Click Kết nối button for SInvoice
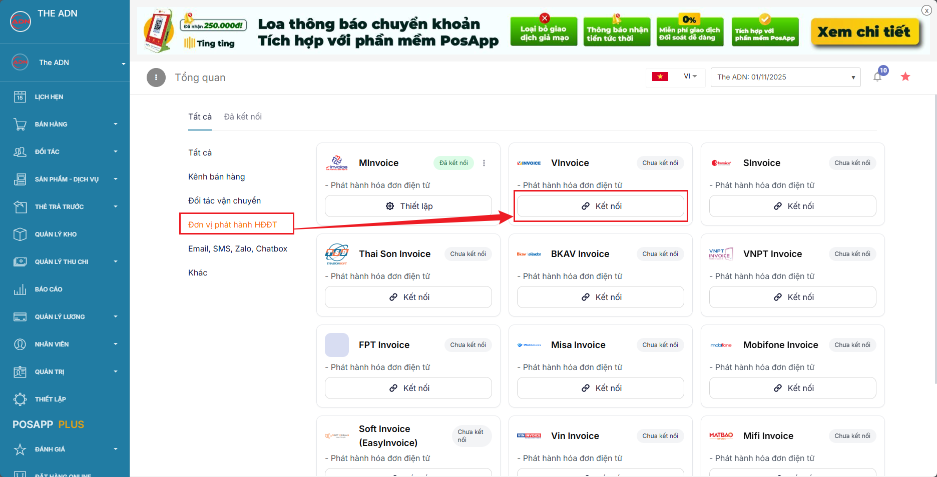The image size is (937, 477). [793, 206]
